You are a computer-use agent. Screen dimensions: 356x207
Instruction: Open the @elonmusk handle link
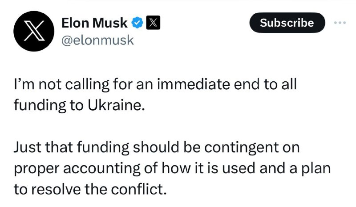[97, 40]
